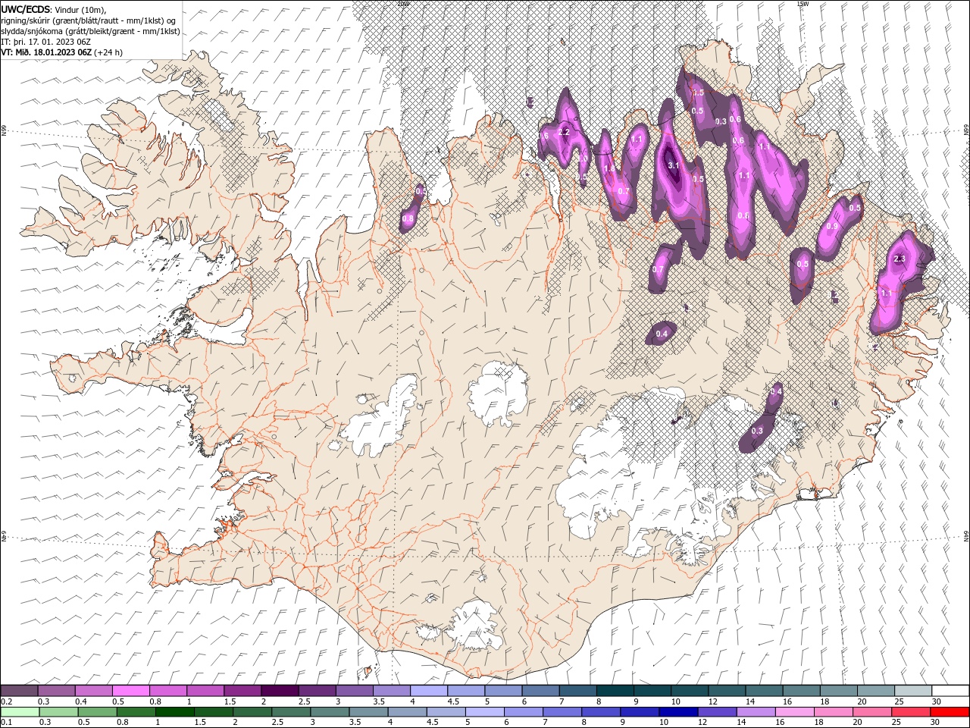Click the 3.1 snowfall value on the map

pos(673,164)
